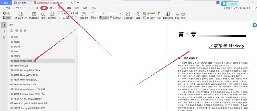This screenshot has height=111, width=257.
Task: Enter 阅读模式 reading mode
Action: click(52, 16)
